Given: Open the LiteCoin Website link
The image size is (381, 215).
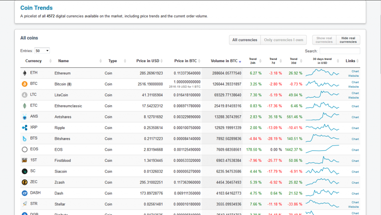Looking at the screenshot, I should (x=353, y=98).
